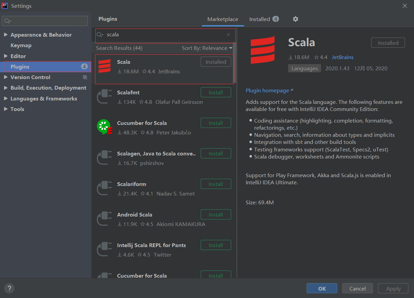Expand Appearance & Behavior section
414x298 pixels.
[x=6, y=35]
